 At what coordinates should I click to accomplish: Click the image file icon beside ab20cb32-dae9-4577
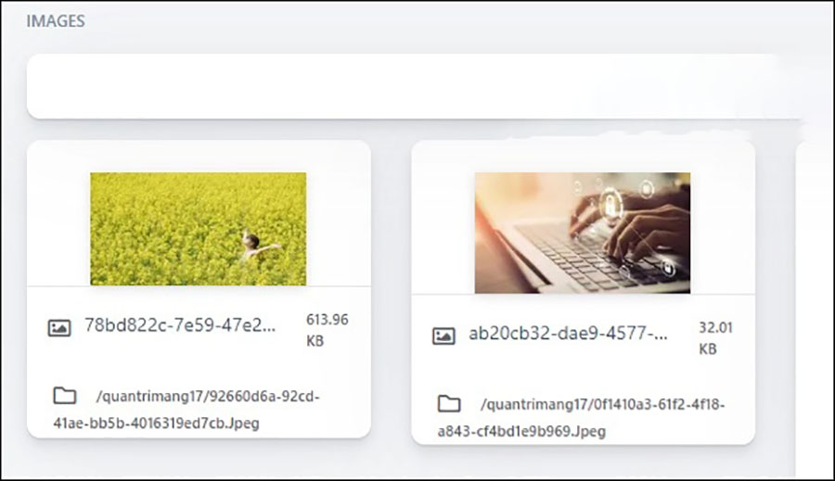443,335
